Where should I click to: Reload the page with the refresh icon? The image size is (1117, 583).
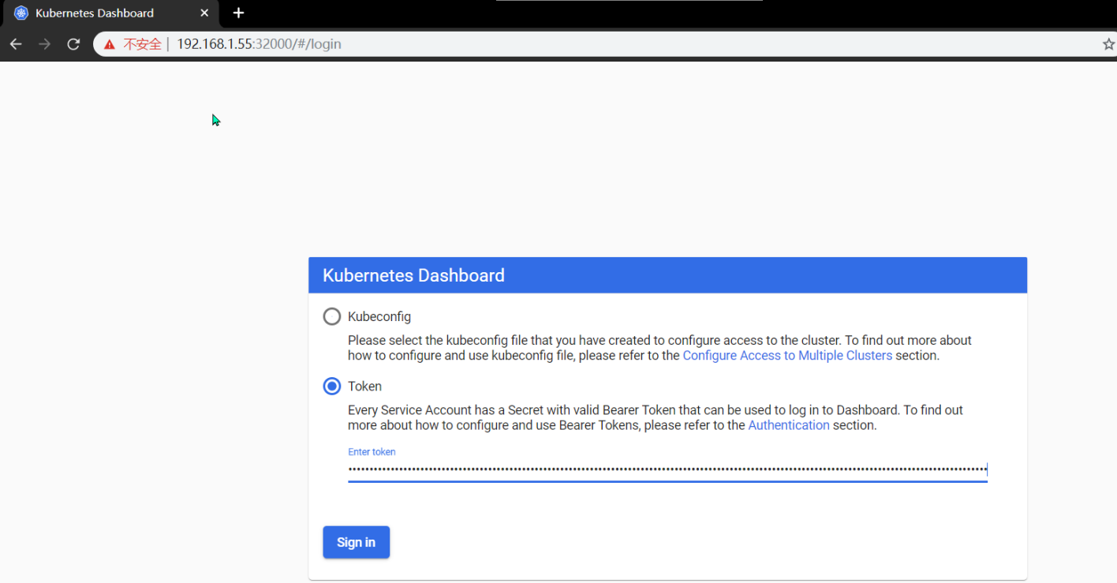pyautogui.click(x=73, y=44)
